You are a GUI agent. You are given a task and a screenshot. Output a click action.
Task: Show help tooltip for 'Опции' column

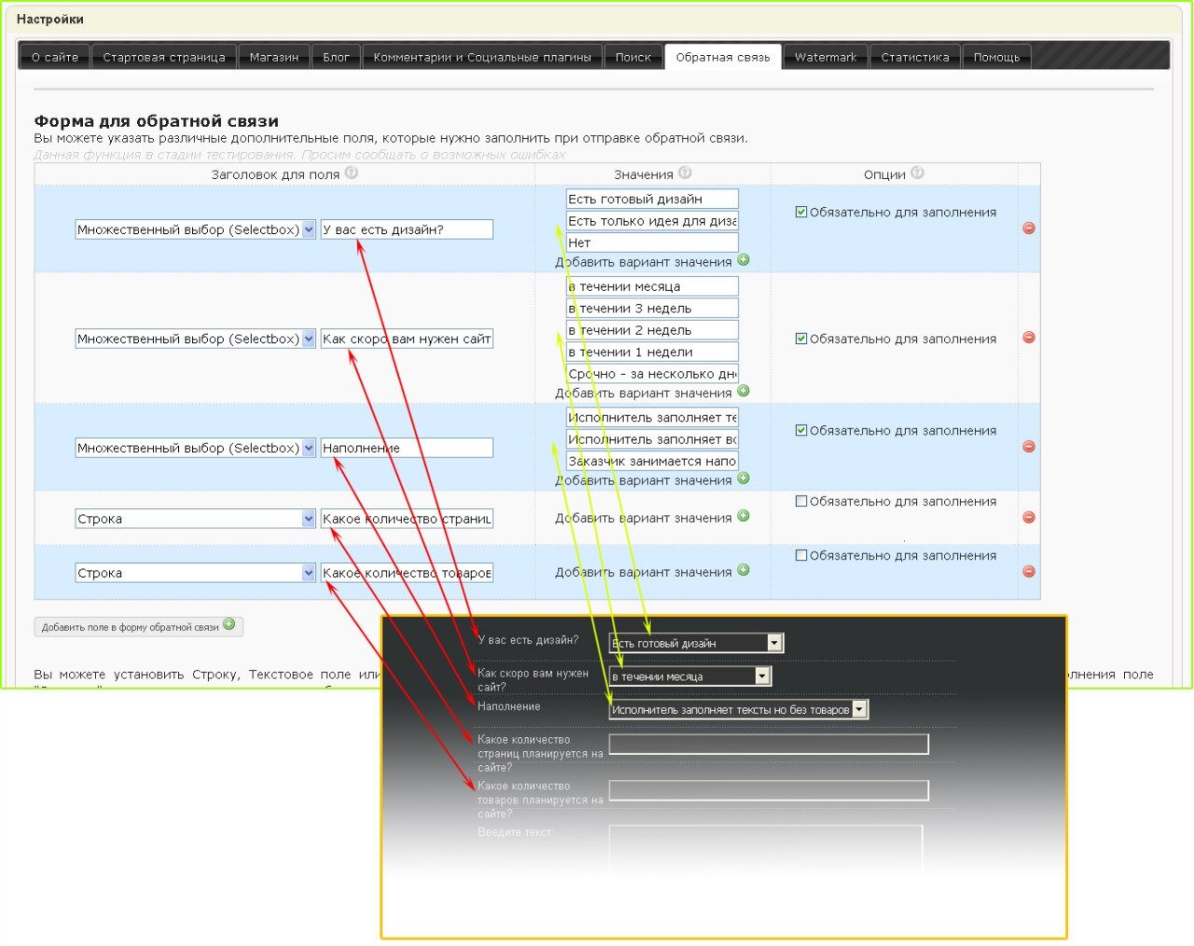point(917,173)
